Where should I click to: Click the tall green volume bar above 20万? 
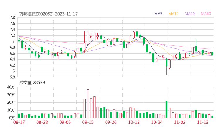(x=167, y=109)
